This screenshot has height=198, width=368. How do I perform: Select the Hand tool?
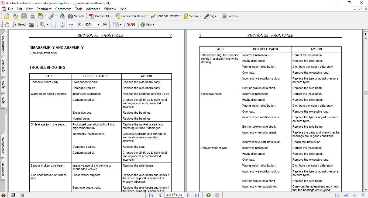(6, 24)
